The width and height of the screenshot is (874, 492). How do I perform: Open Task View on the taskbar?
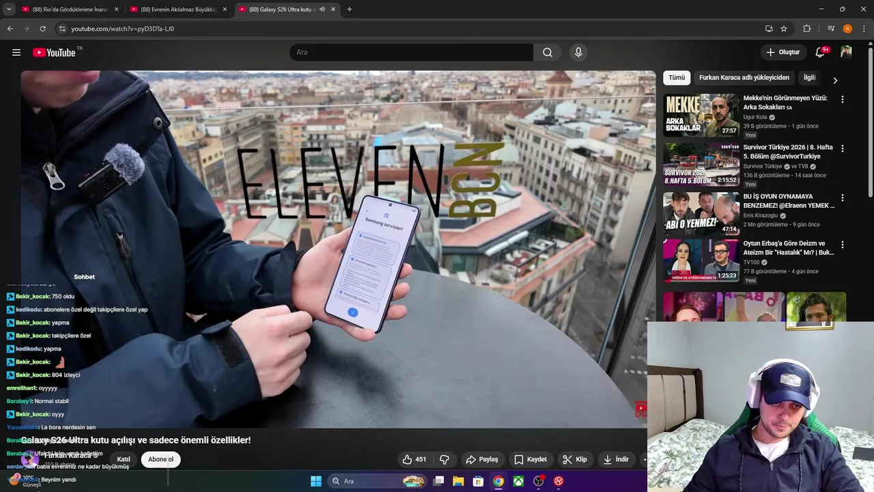point(439,481)
